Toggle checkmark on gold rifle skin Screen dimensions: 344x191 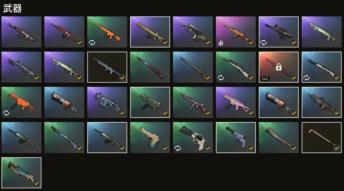(x=165, y=43)
